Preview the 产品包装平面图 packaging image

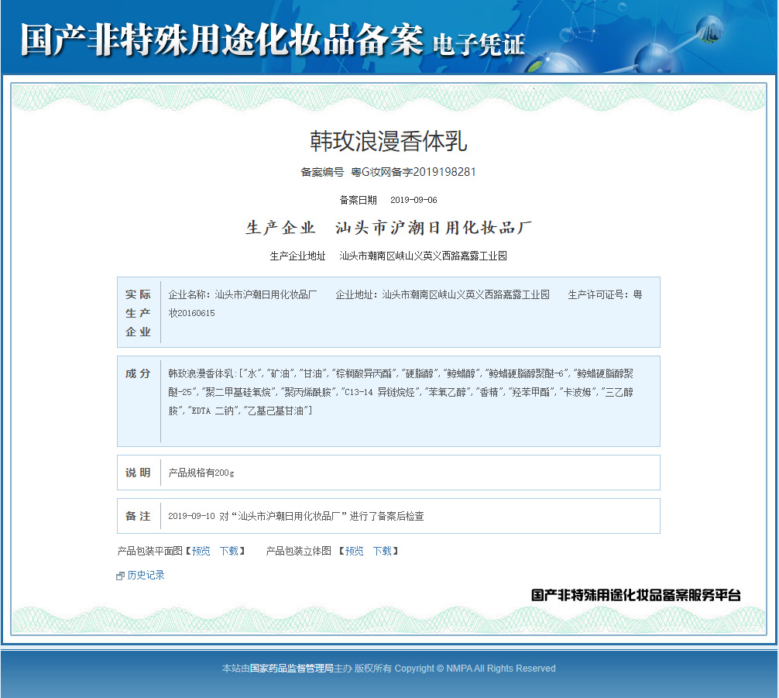coord(200,551)
